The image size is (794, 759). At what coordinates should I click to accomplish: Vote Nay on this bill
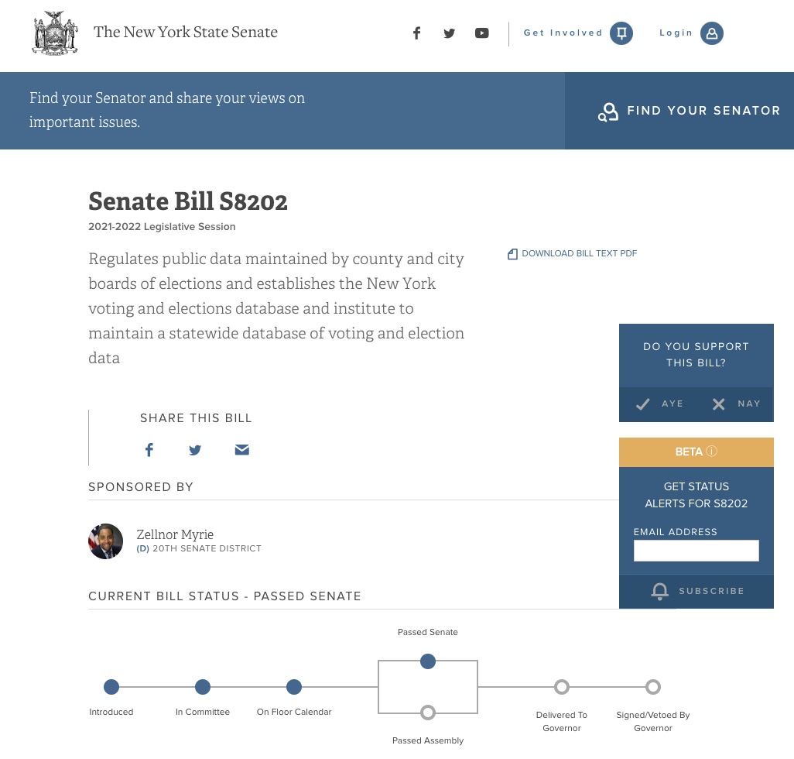[x=736, y=404]
